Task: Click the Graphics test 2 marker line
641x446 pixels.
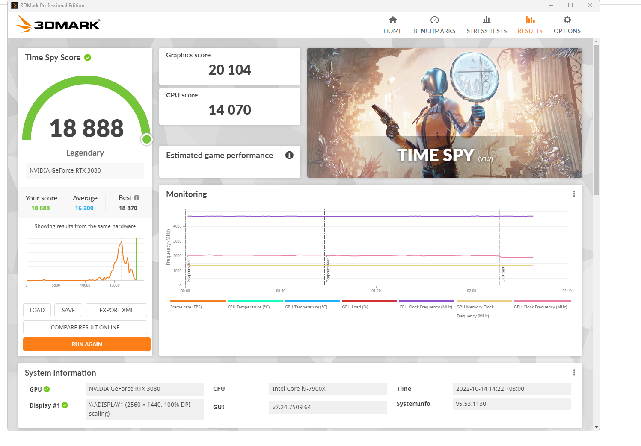Action: pos(324,247)
